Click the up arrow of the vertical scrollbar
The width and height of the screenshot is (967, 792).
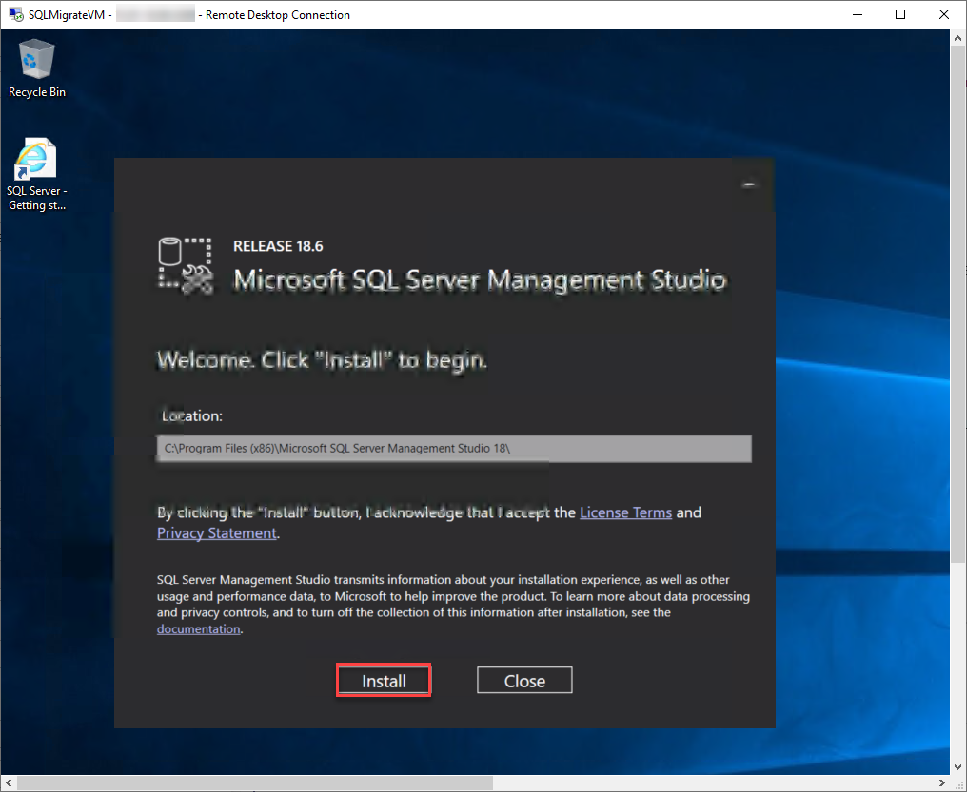point(957,36)
